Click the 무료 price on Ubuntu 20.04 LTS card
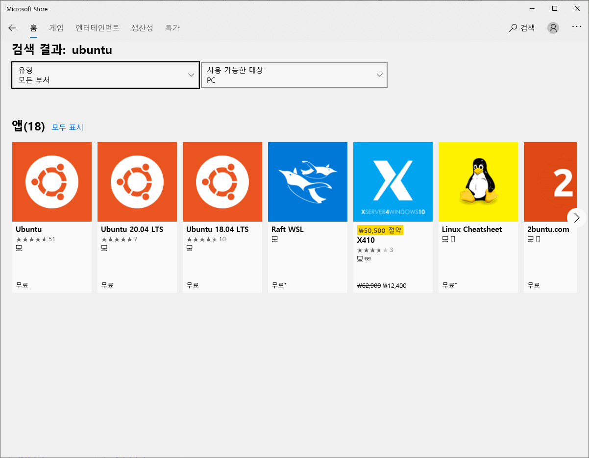 tap(107, 285)
